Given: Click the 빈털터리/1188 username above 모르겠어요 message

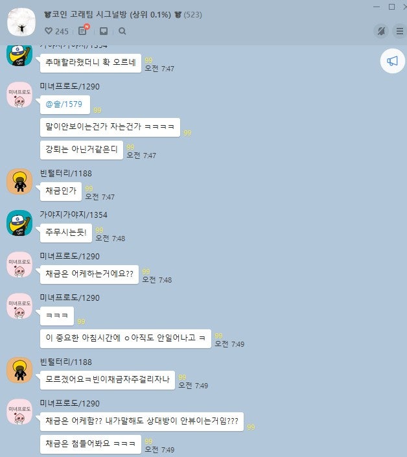Looking at the screenshot, I should point(66,362).
